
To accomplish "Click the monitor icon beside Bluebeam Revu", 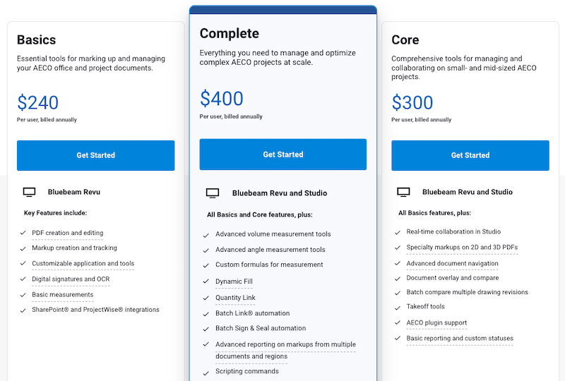I will [x=29, y=193].
